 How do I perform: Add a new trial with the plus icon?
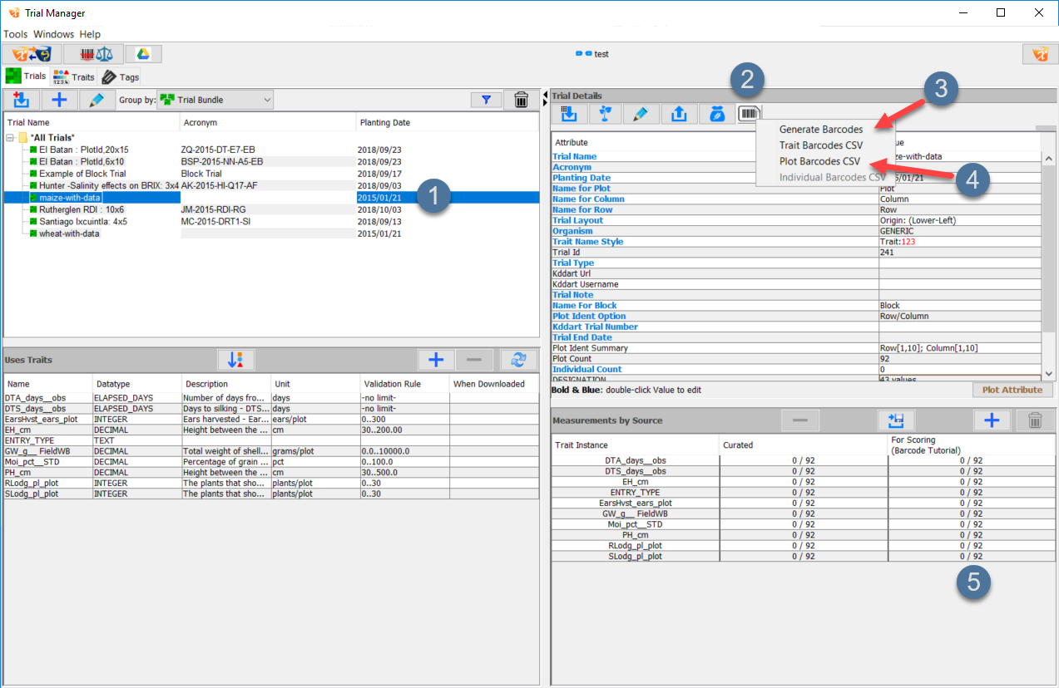click(x=59, y=100)
